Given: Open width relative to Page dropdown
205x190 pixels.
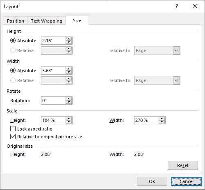Looking at the screenshot, I should pyautogui.click(x=157, y=80).
